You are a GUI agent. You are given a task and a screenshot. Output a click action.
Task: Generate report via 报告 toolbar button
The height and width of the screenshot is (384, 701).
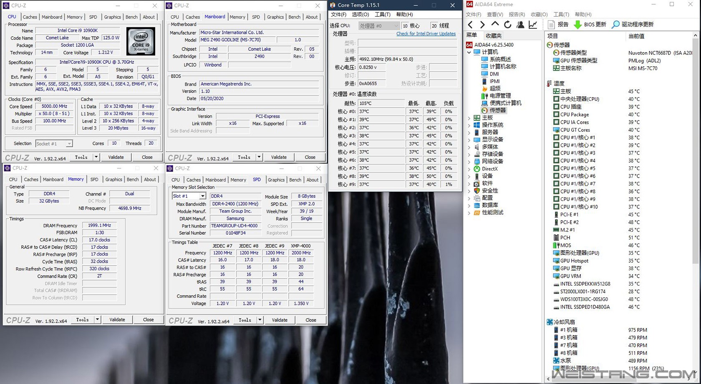coord(557,25)
